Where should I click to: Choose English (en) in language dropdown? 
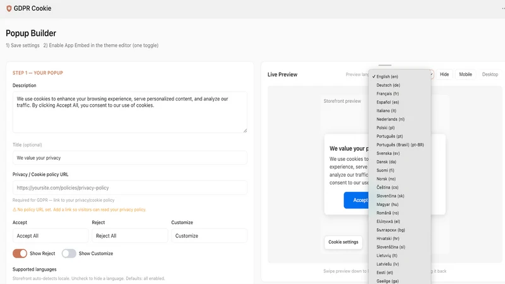[x=400, y=76]
